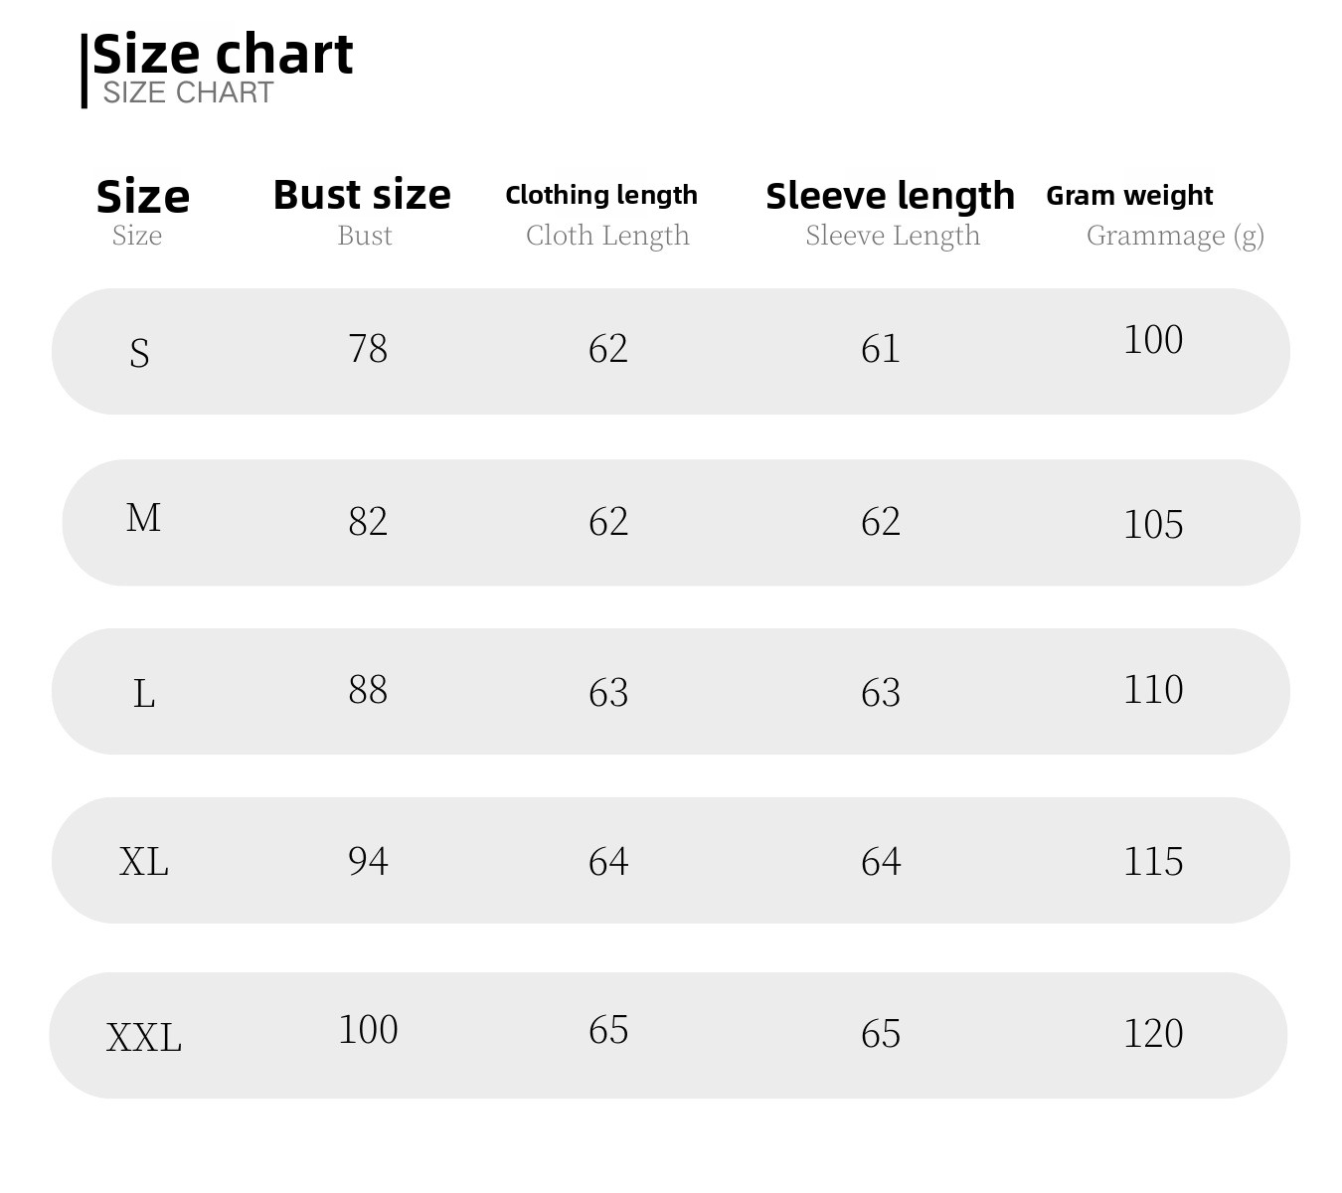1342x1193 pixels.
Task: Click the "Clothing length" column header
Action: point(601,195)
